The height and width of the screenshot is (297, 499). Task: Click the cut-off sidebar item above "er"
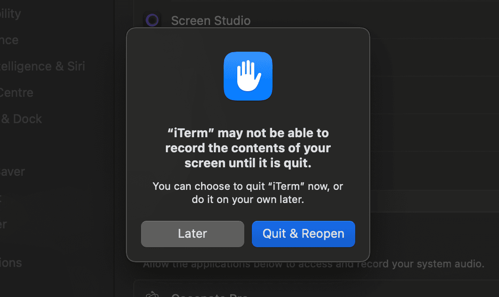click(1, 198)
